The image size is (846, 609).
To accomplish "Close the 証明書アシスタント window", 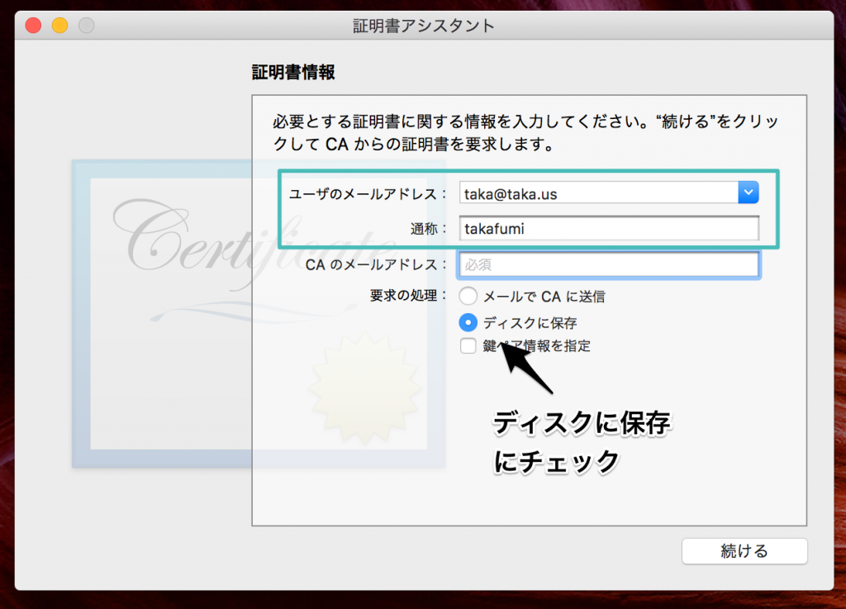I will pyautogui.click(x=33, y=26).
